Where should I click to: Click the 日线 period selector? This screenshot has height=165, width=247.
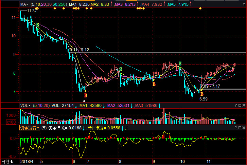point(7,161)
